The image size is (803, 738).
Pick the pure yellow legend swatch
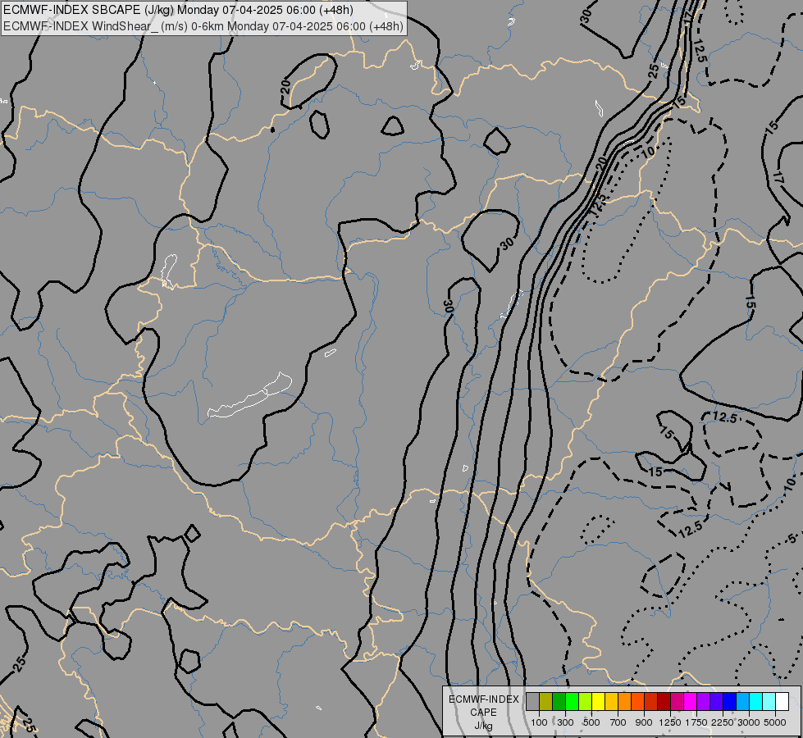click(598, 702)
